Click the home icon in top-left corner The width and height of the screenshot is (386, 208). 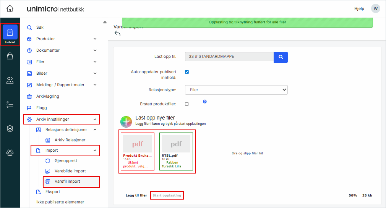point(10,8)
